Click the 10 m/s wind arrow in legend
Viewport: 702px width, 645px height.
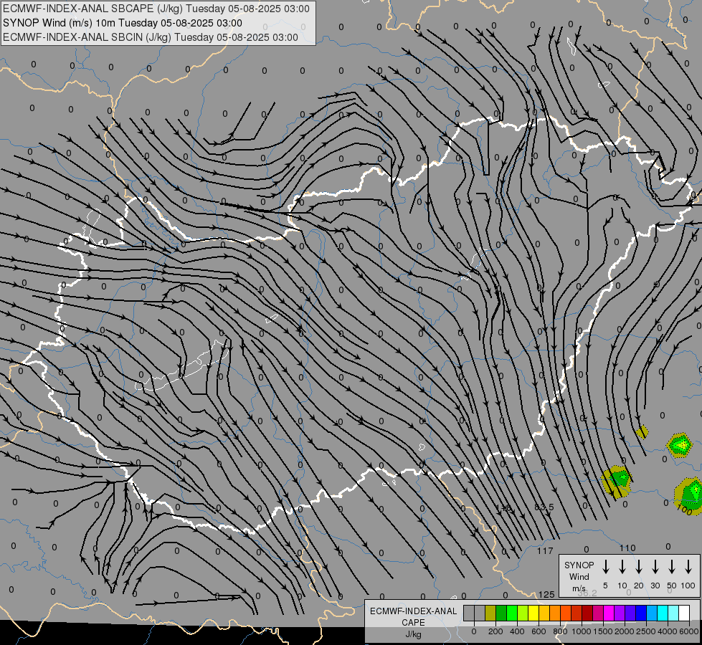click(622, 567)
